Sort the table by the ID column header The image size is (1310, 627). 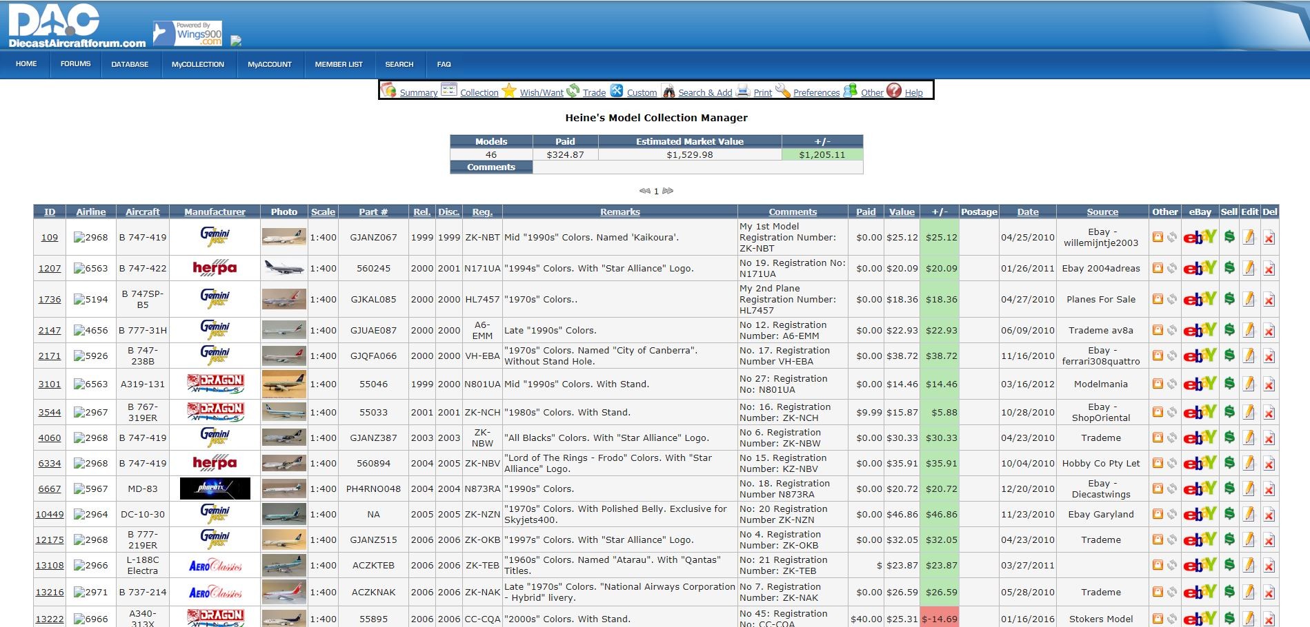click(50, 212)
